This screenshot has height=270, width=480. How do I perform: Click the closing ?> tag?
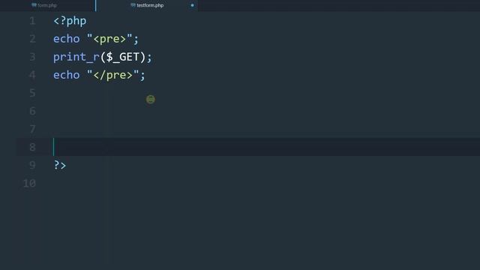tap(60, 165)
